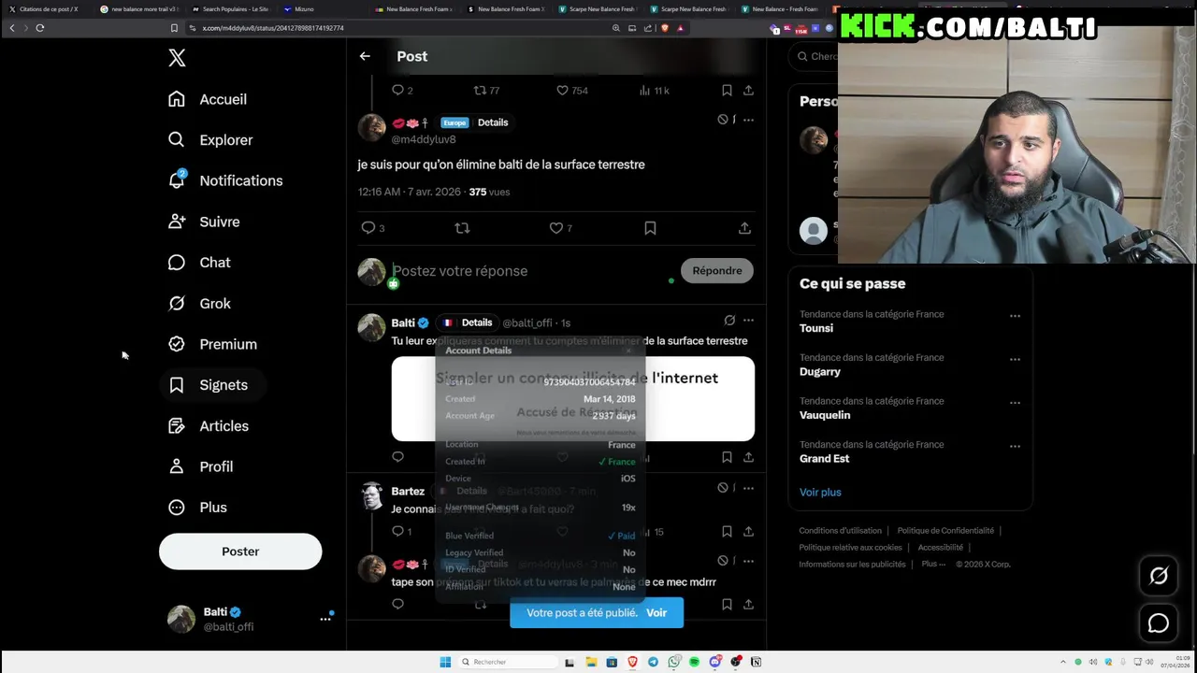
Task: Click Details badge beside m4ddyluv8
Action: click(x=493, y=122)
